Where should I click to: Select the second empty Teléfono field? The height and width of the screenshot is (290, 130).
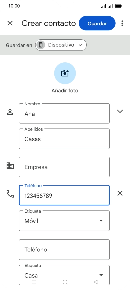tap(64, 250)
